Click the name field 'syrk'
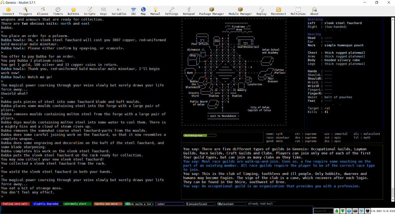 279,134
